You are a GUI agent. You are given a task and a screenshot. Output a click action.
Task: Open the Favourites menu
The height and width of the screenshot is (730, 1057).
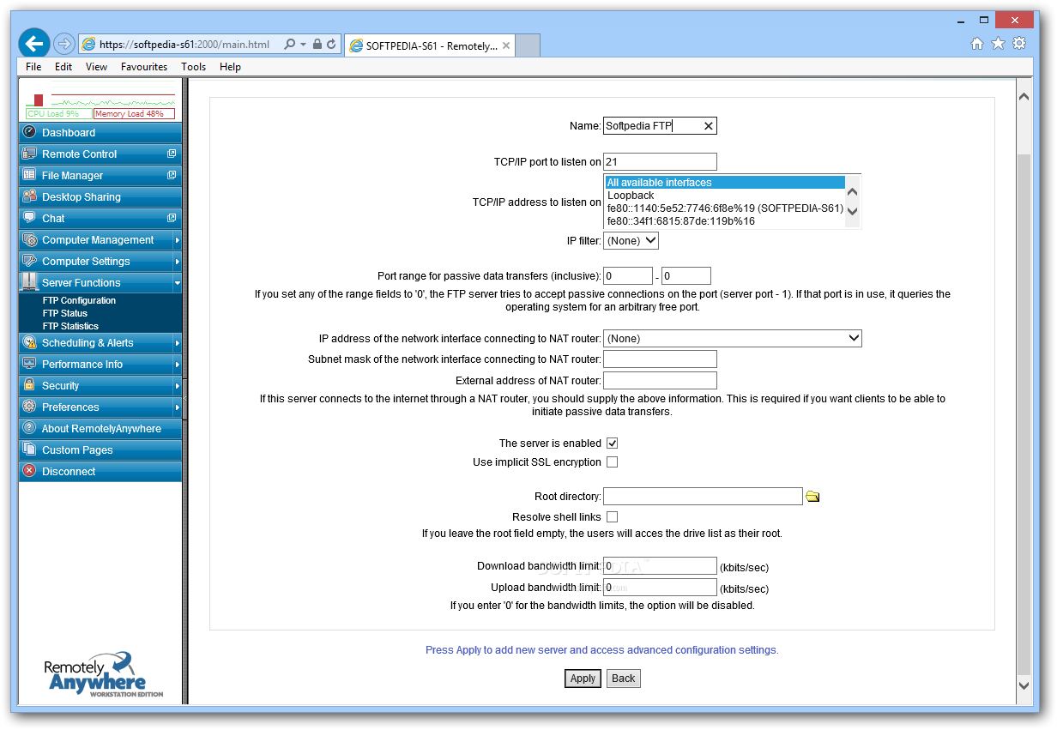144,67
